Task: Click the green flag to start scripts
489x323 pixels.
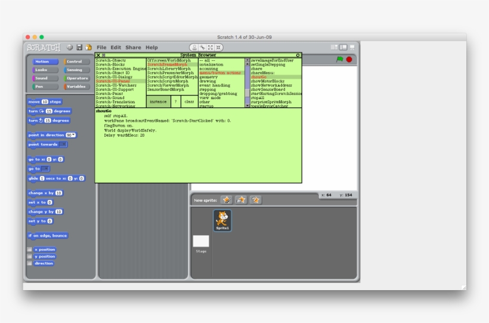Action: coord(340,59)
